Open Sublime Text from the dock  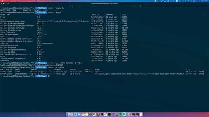(98, 114)
